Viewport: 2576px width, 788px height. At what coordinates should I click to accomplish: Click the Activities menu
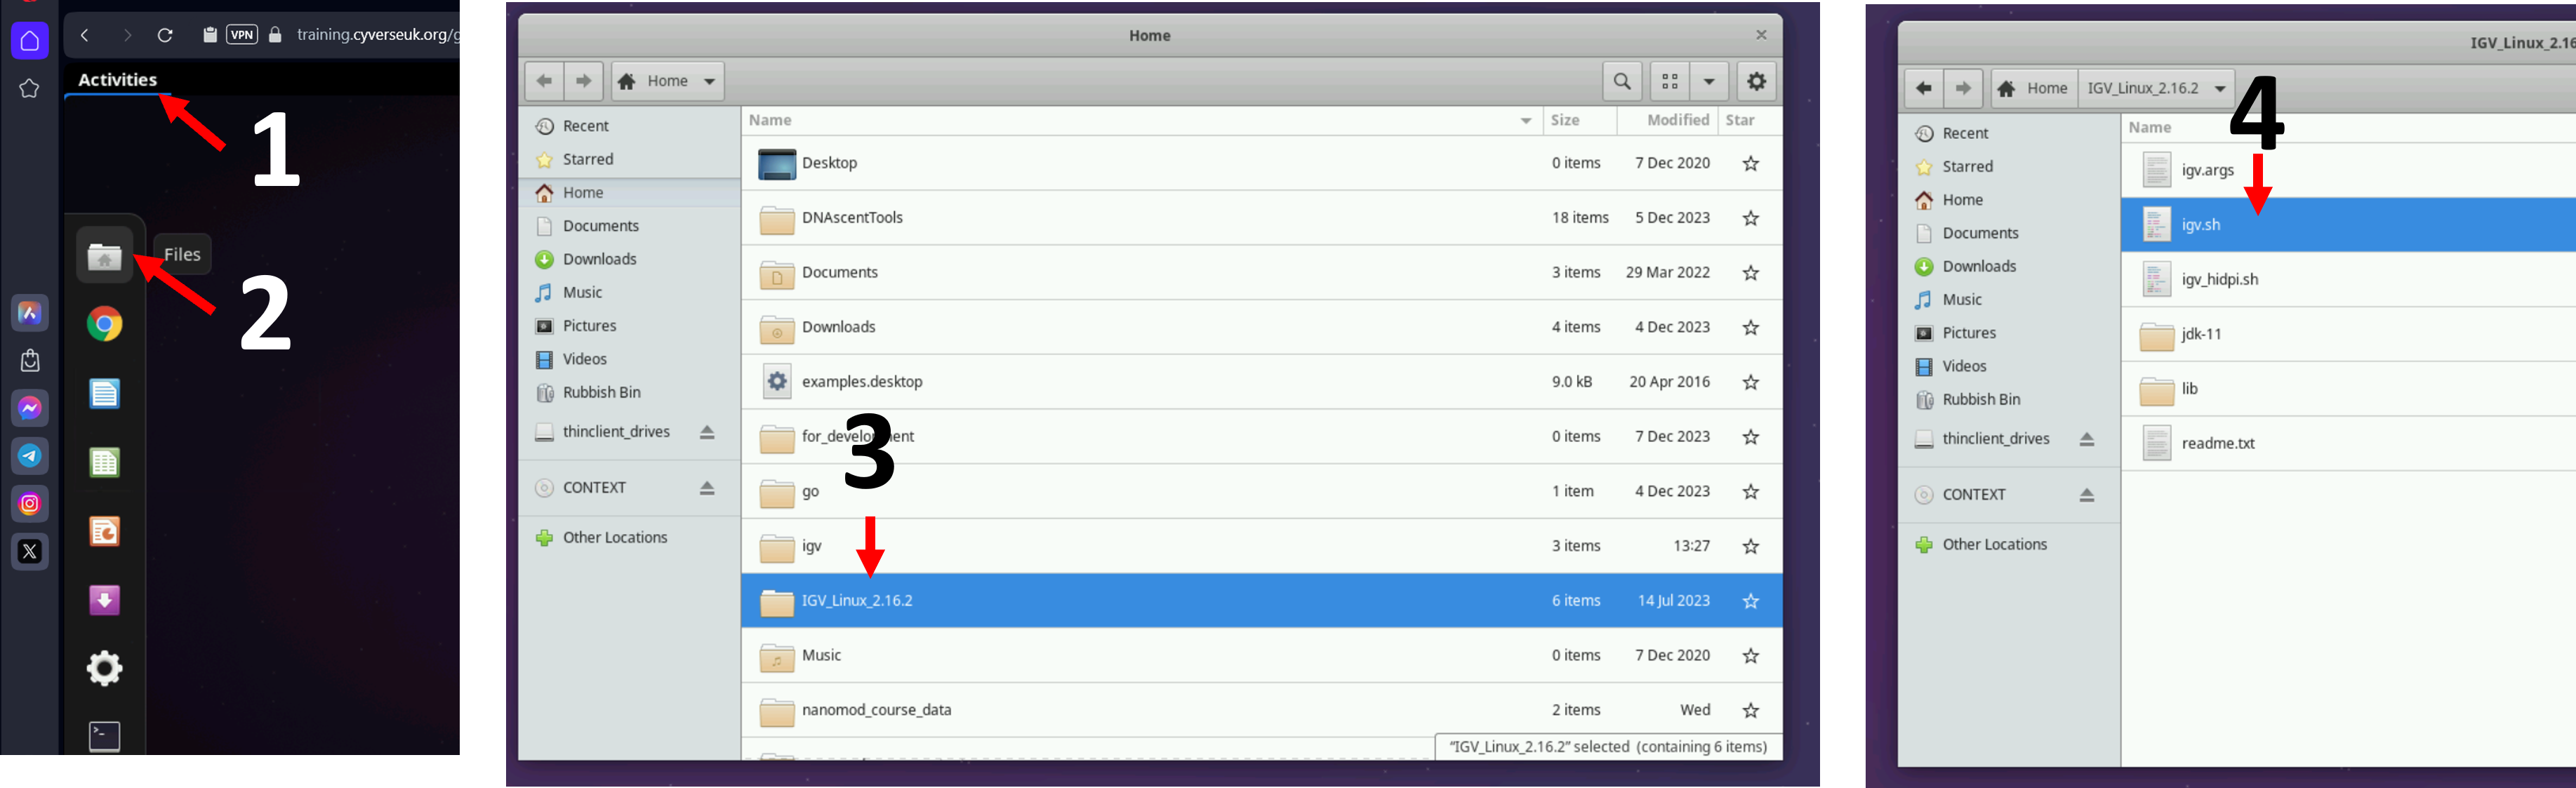coord(117,80)
